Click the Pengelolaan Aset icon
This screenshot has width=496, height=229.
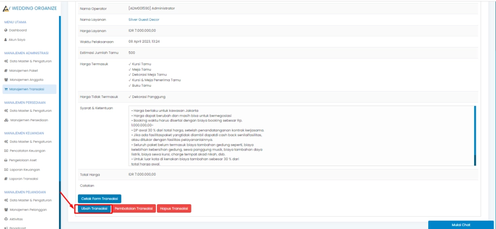click(x=6, y=160)
